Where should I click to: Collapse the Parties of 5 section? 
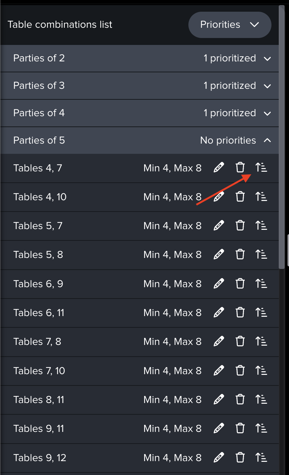click(267, 141)
